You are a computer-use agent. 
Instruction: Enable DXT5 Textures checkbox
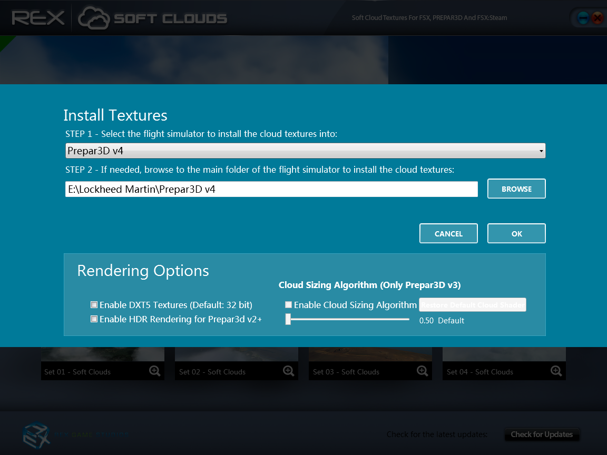pos(94,305)
